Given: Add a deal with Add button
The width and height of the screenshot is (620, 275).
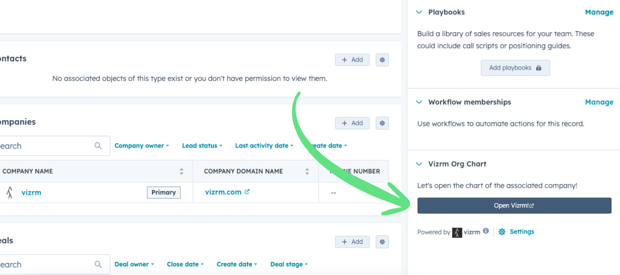Looking at the screenshot, I should pos(352,242).
